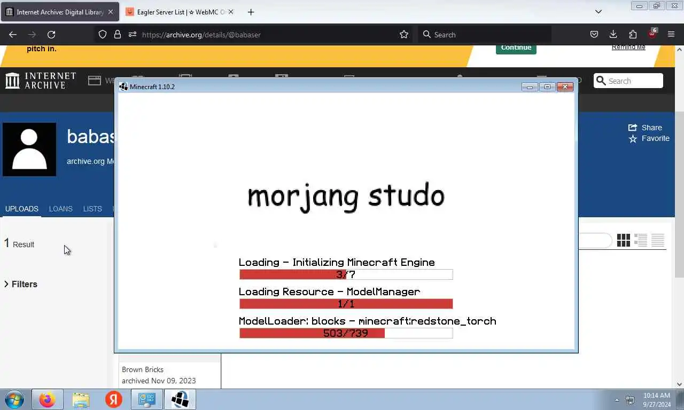Switch to tile grid view
The height and width of the screenshot is (410, 684).
624,240
